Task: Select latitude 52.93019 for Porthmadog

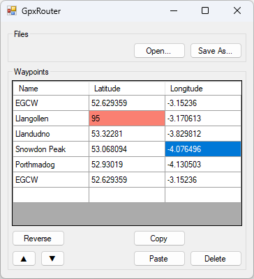Action: coord(127,165)
